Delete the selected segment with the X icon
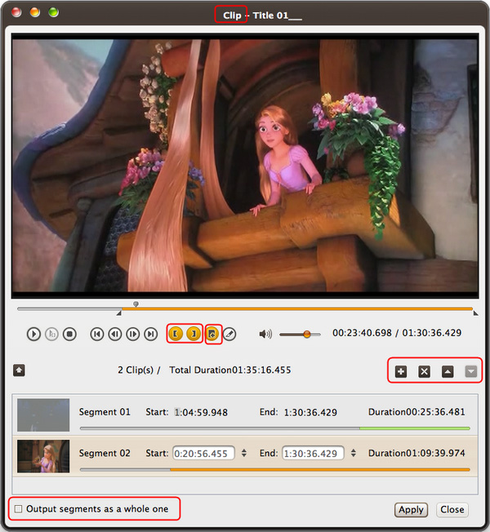 (424, 371)
